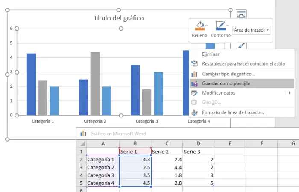Click the layout options icon beside chart
This screenshot has width=299, height=192.
click(x=241, y=14)
